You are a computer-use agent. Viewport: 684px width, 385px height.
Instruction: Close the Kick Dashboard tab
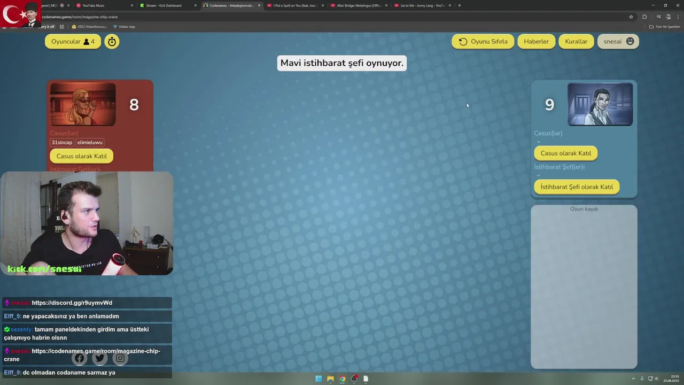click(x=196, y=5)
